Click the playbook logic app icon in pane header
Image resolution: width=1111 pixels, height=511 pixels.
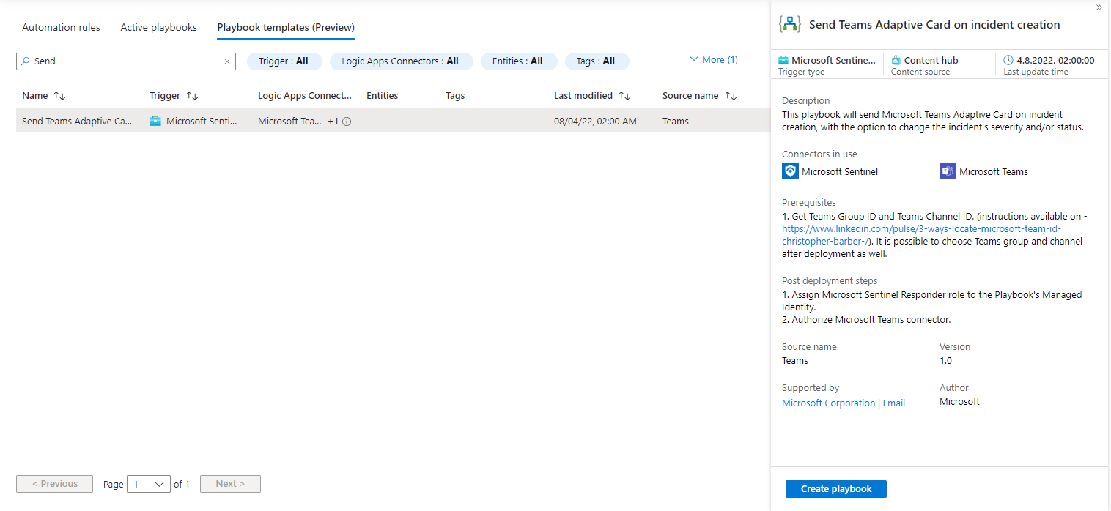[789, 24]
